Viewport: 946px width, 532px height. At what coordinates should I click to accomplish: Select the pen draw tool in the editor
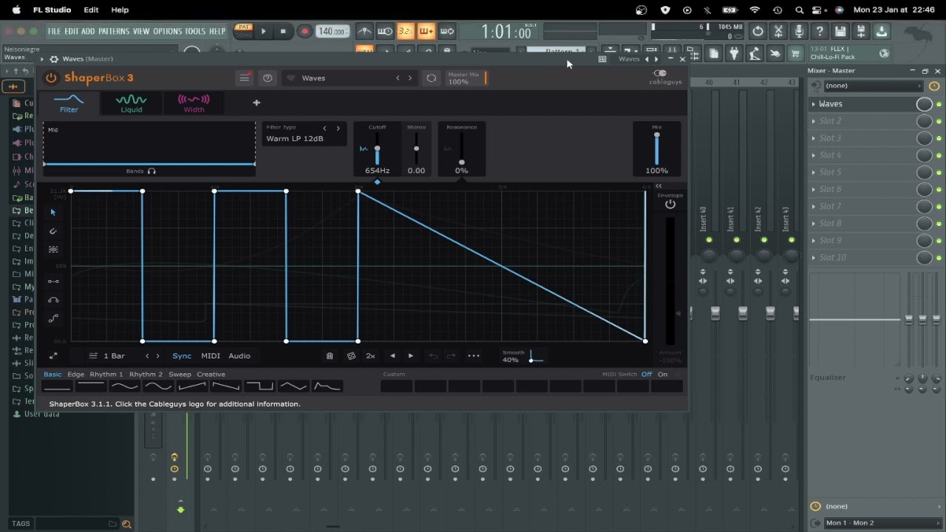pyautogui.click(x=53, y=231)
